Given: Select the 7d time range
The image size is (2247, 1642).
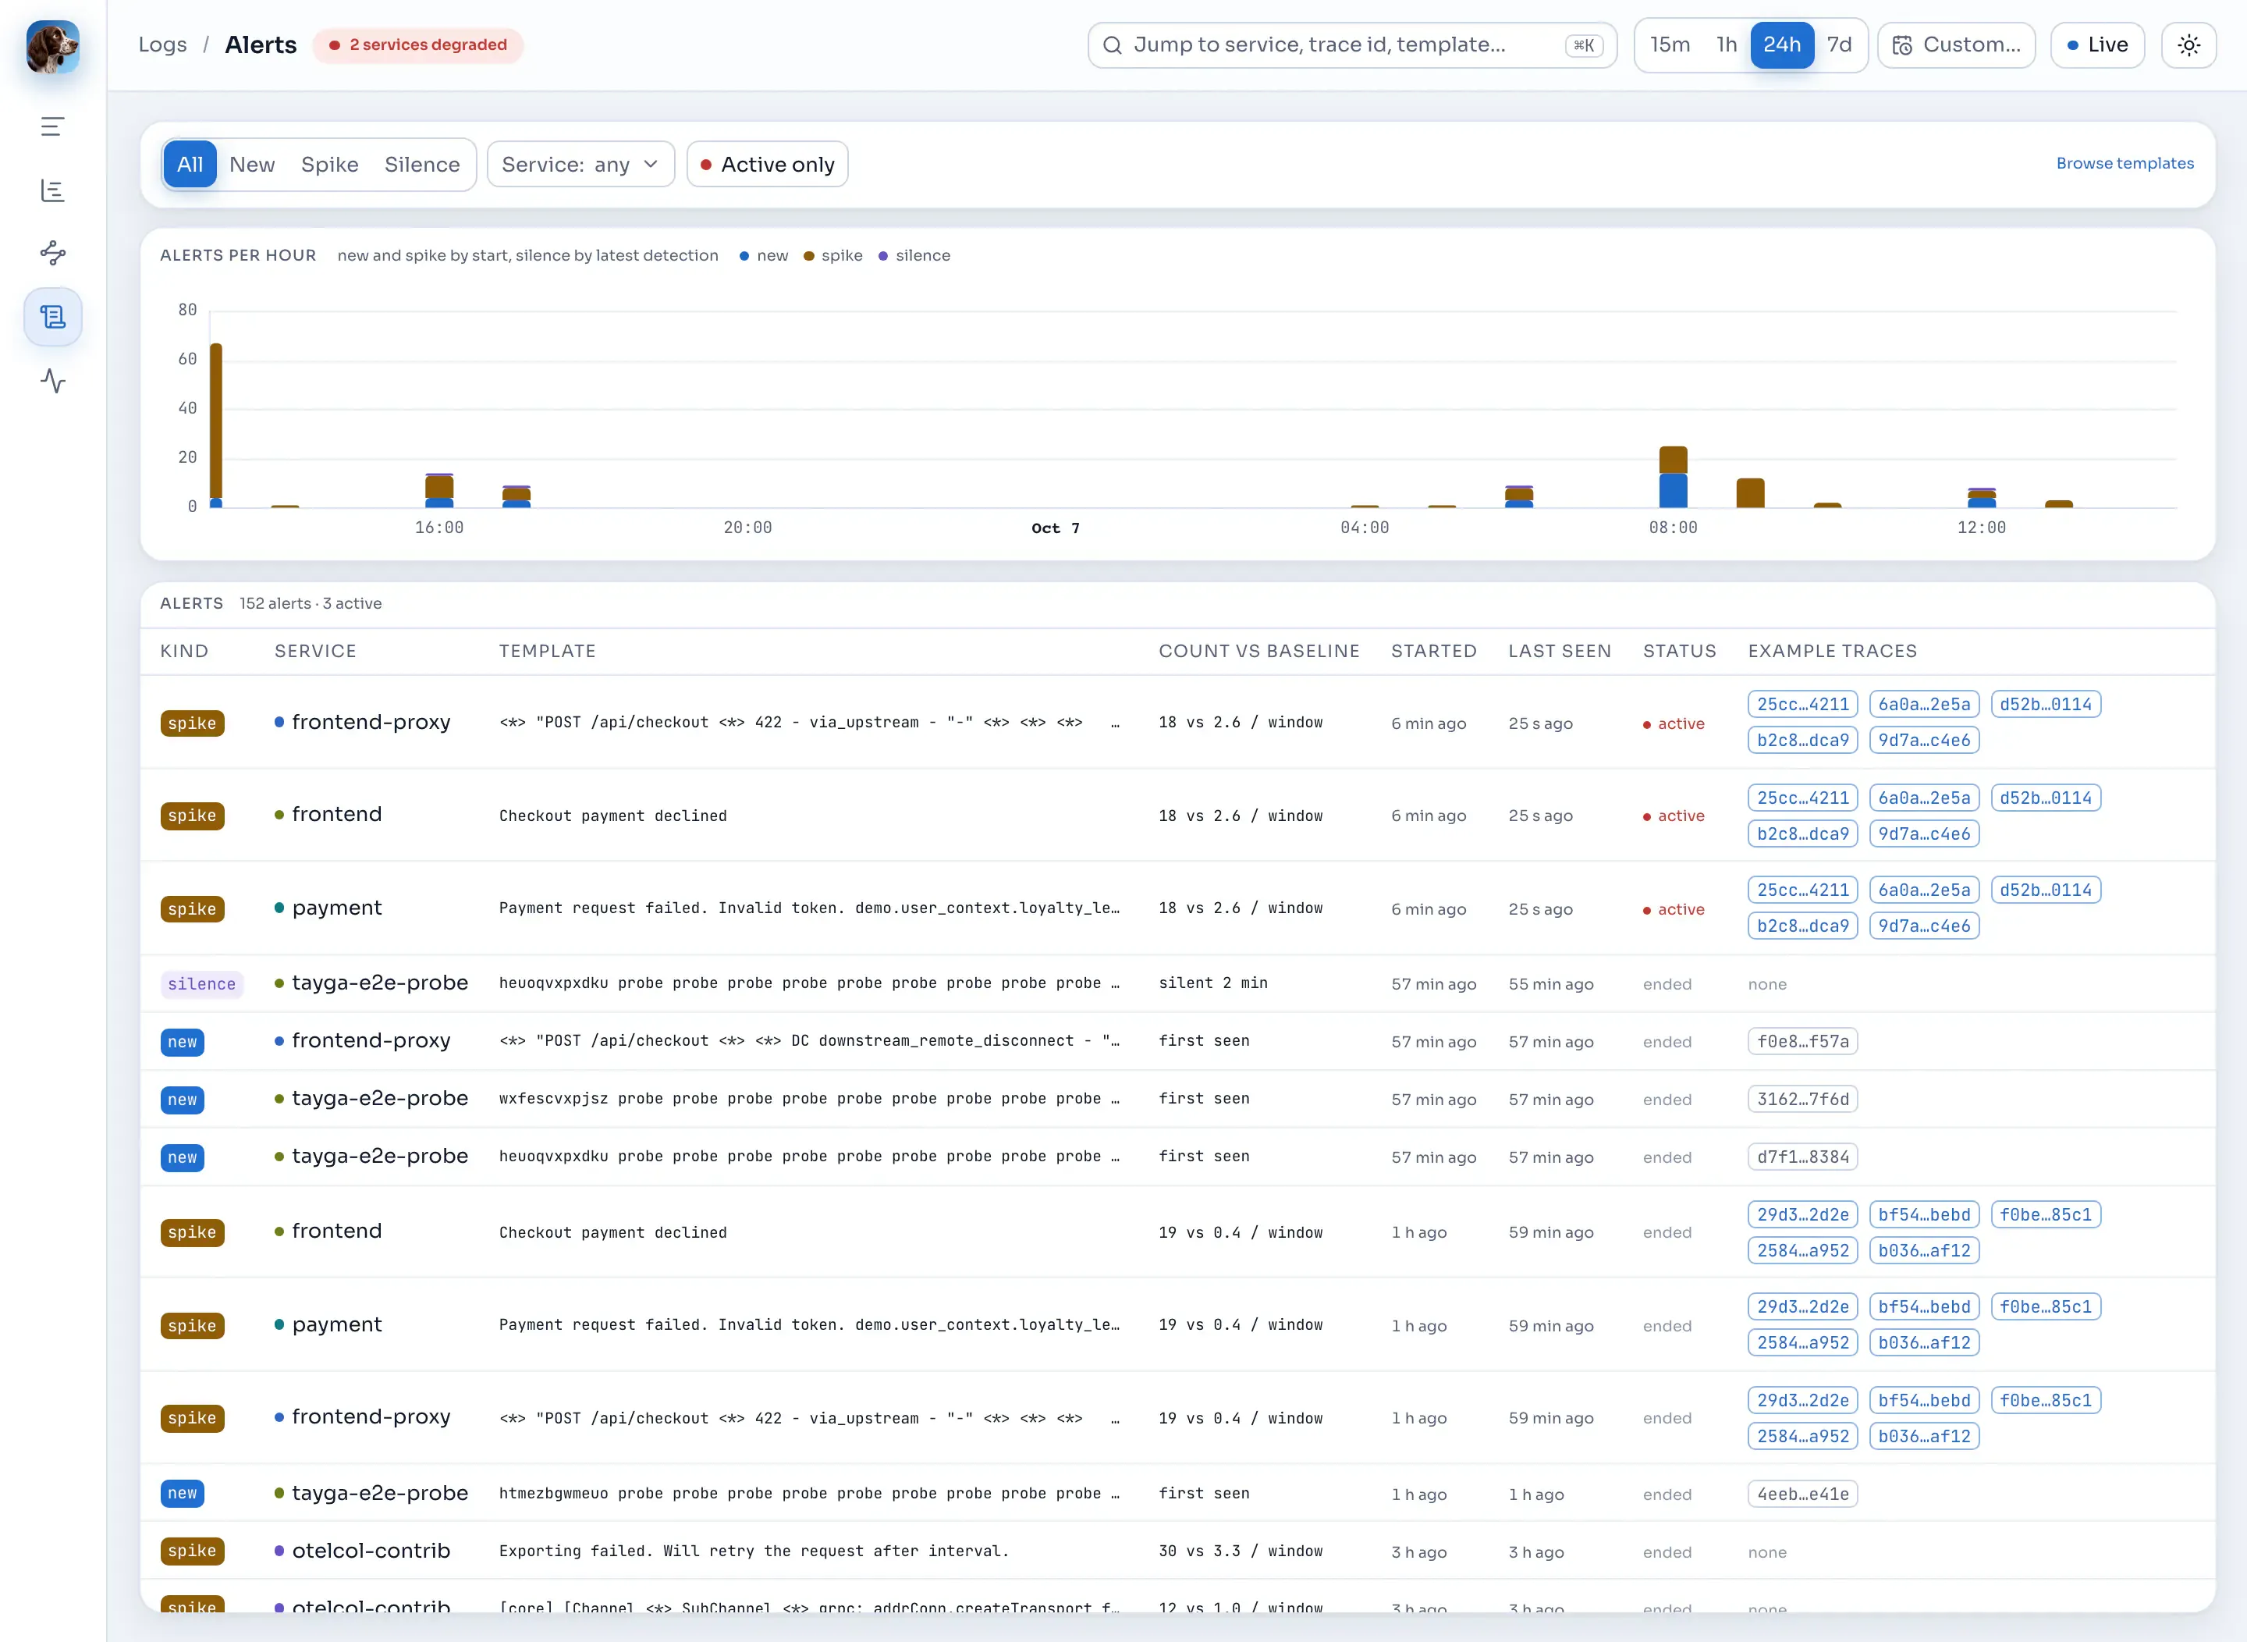Looking at the screenshot, I should (1838, 44).
